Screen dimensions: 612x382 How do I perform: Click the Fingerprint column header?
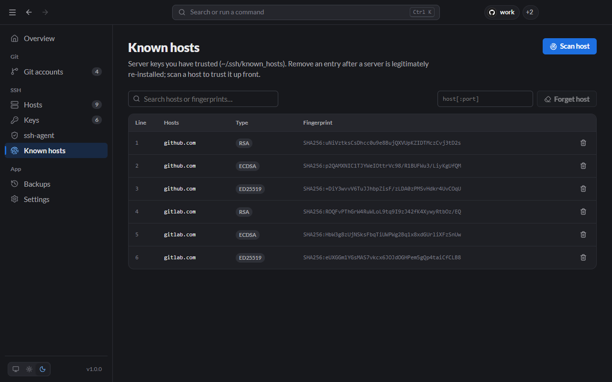317,123
